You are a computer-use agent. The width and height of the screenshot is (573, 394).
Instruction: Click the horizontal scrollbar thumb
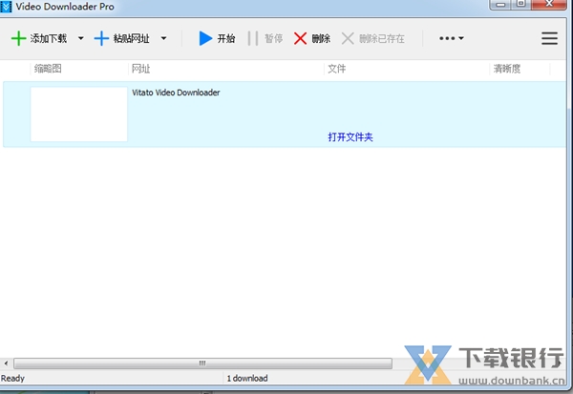coord(202,363)
